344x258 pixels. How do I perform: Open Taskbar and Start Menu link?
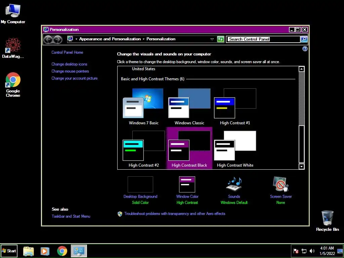click(71, 216)
